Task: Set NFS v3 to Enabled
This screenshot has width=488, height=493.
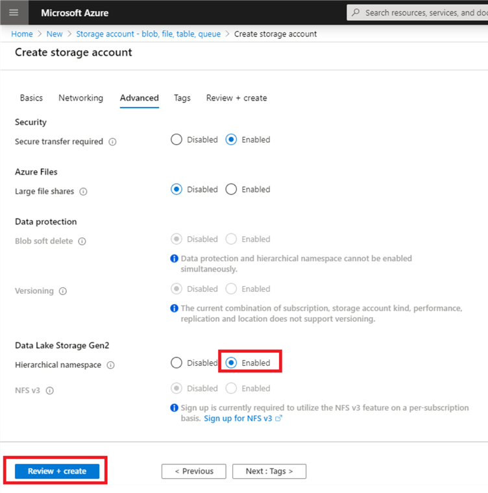Action: tap(231, 389)
